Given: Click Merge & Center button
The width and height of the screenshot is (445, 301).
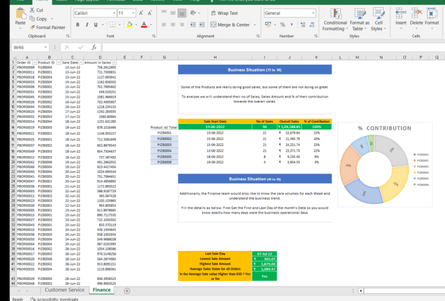Looking at the screenshot, I should pyautogui.click(x=230, y=25).
